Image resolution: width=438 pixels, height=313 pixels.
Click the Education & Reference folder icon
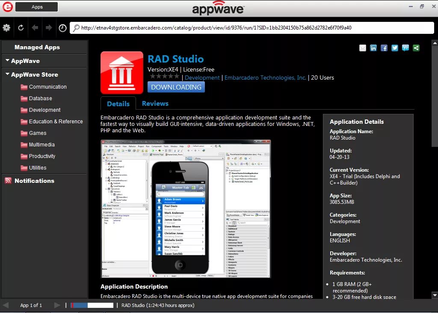(x=24, y=122)
